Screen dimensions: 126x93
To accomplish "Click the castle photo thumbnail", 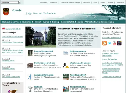I will coord(41,37).
